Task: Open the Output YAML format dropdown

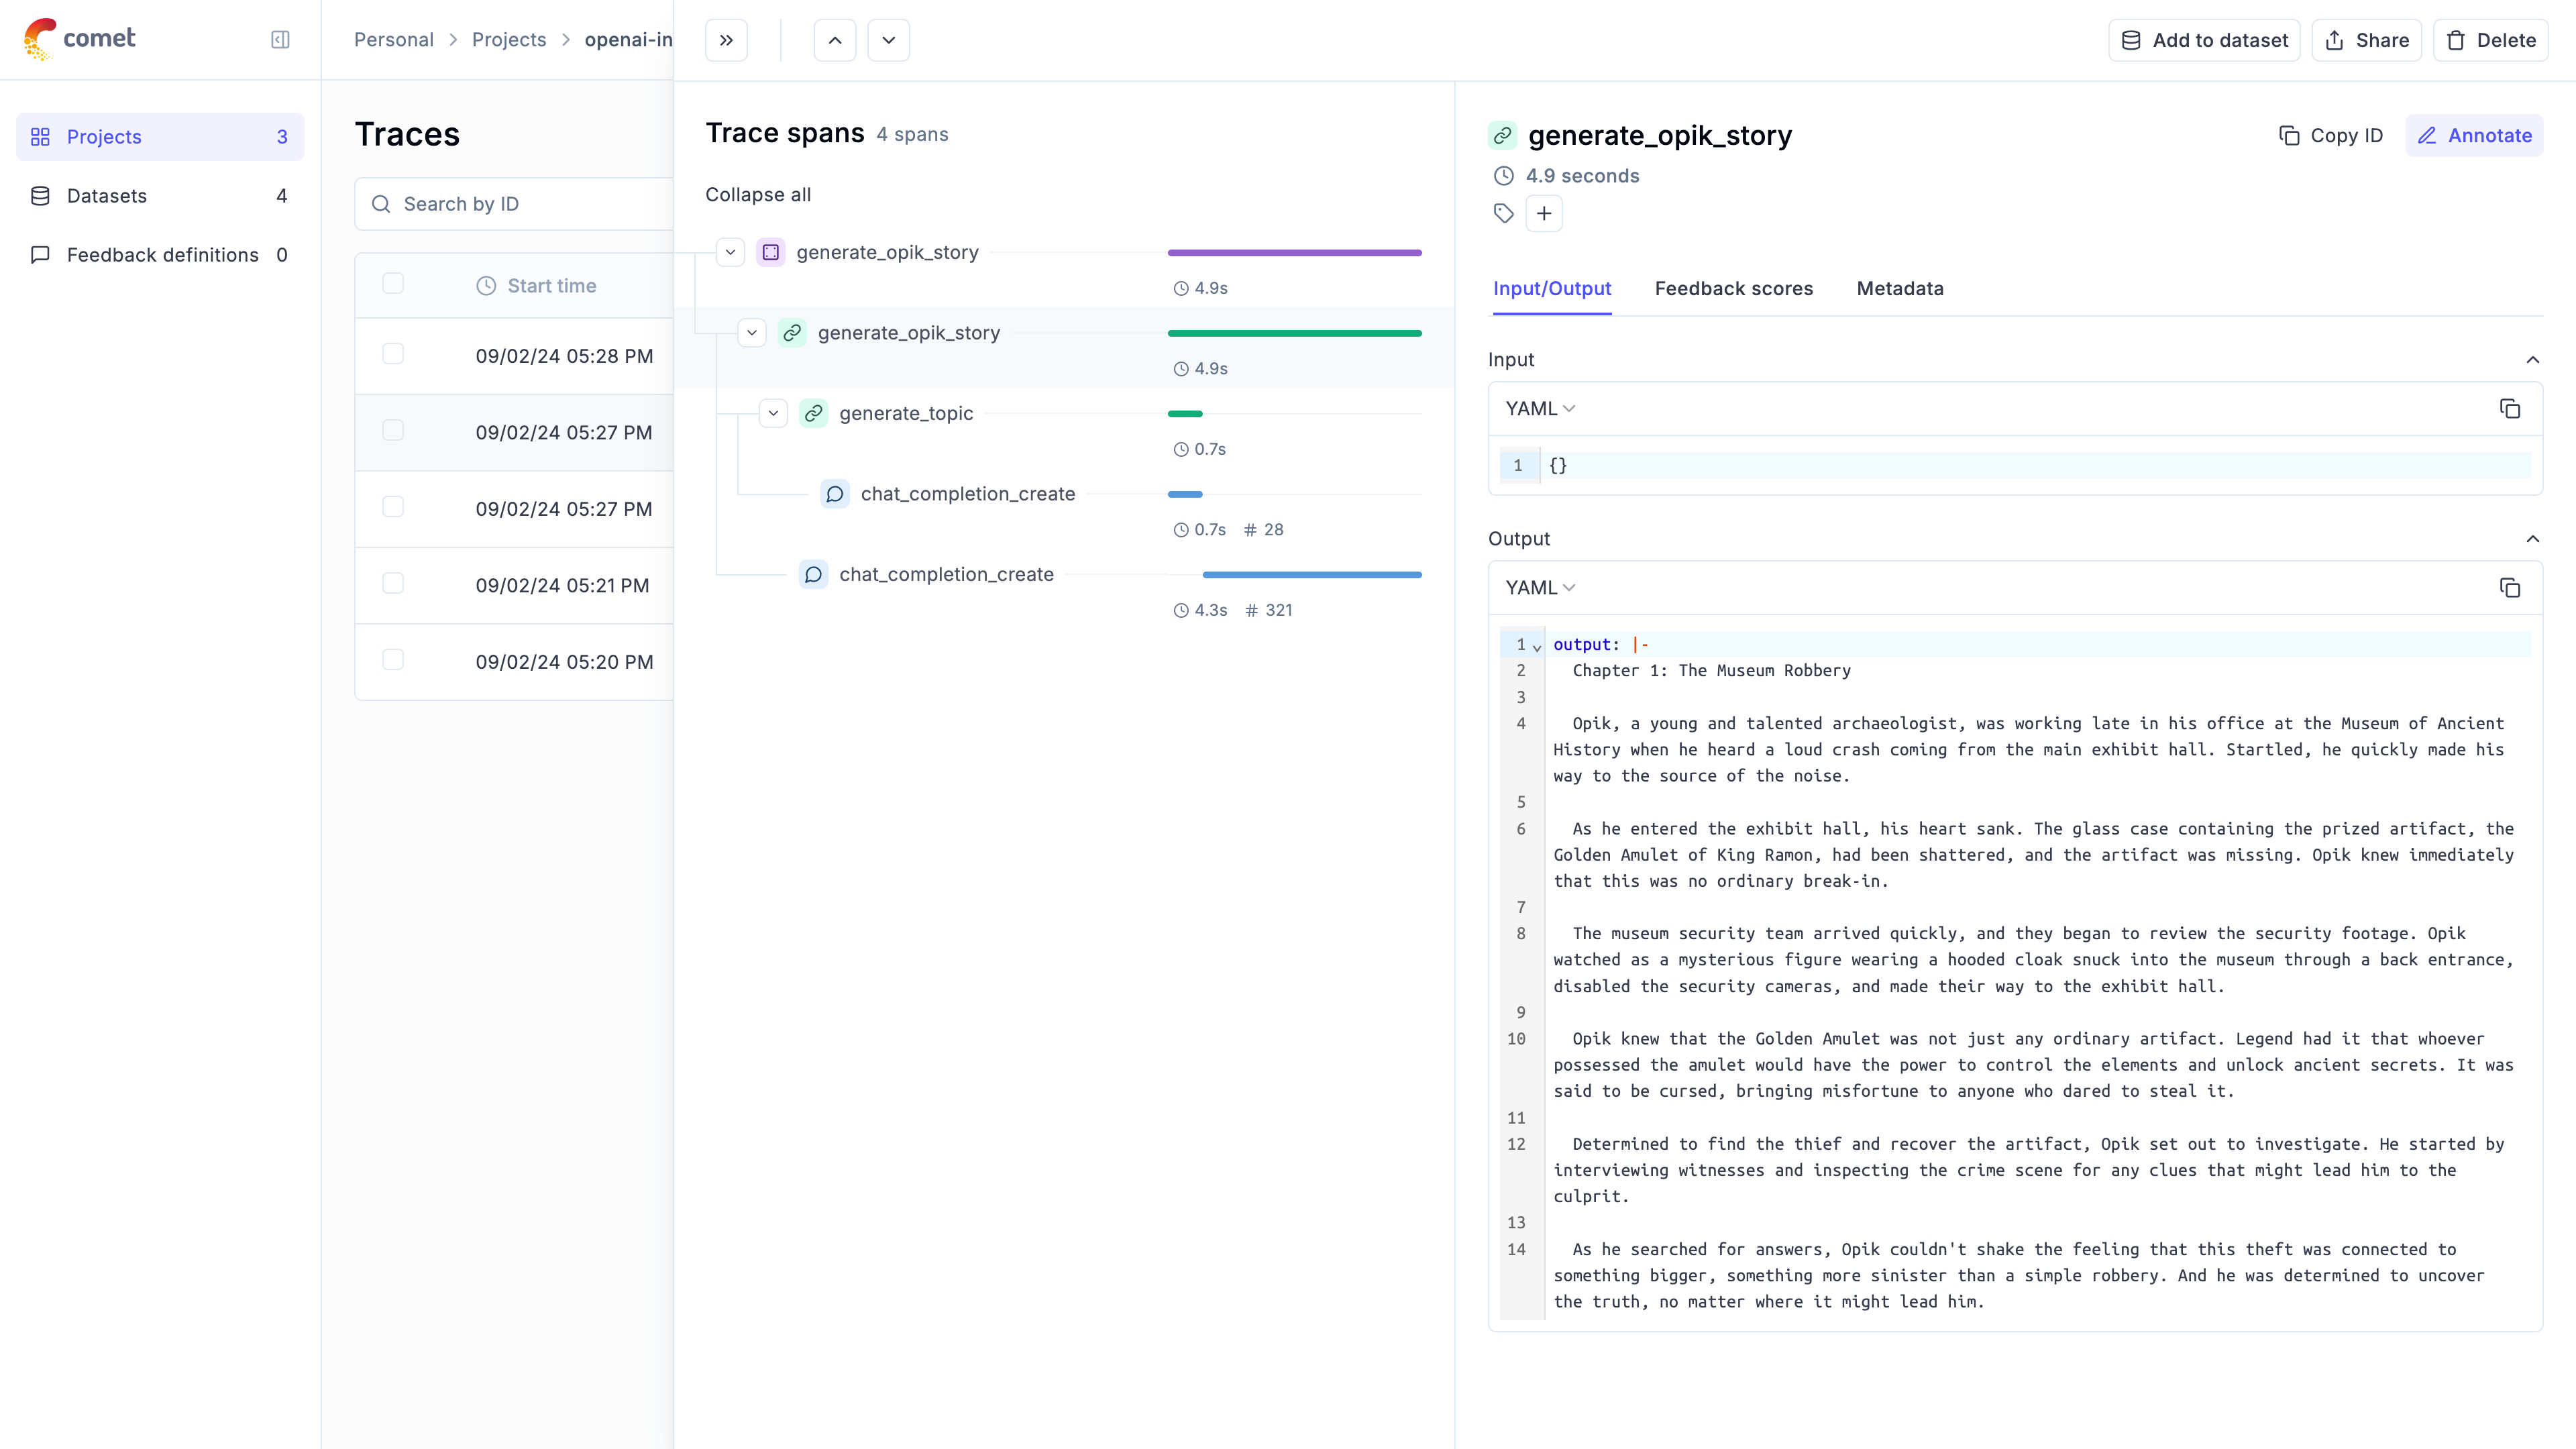Action: 1538,587
